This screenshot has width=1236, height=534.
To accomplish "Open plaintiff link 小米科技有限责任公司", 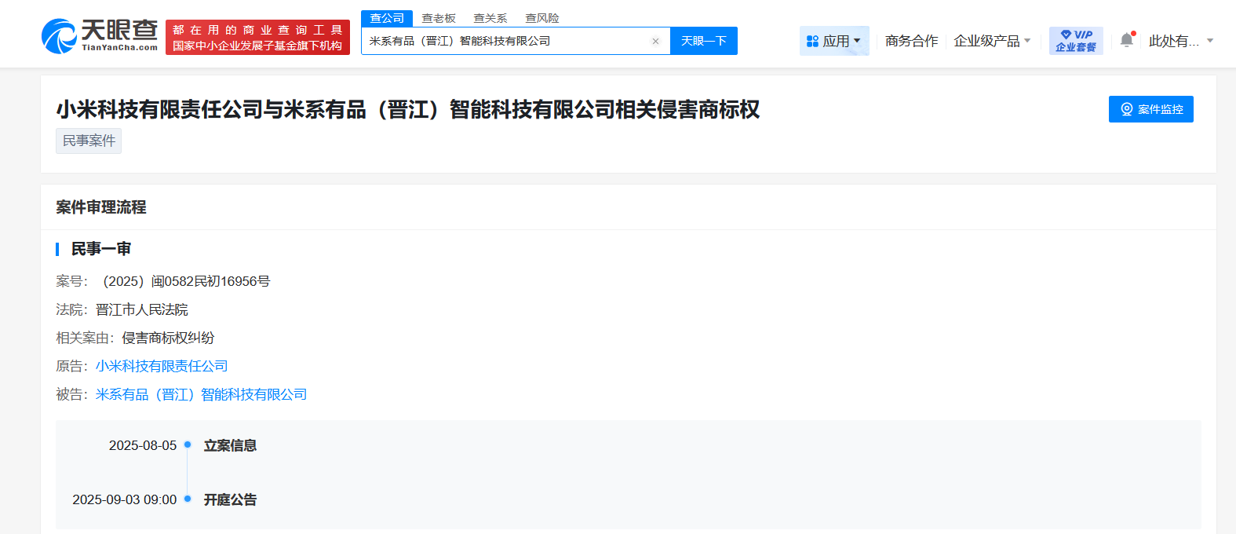I will click(162, 366).
